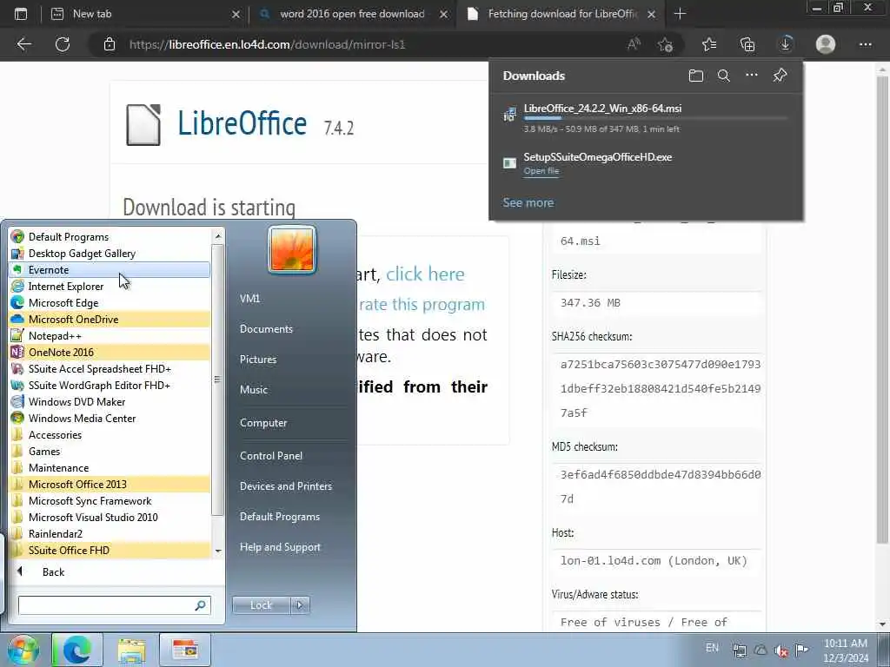Click the user account picture thumbnail

pos(292,249)
